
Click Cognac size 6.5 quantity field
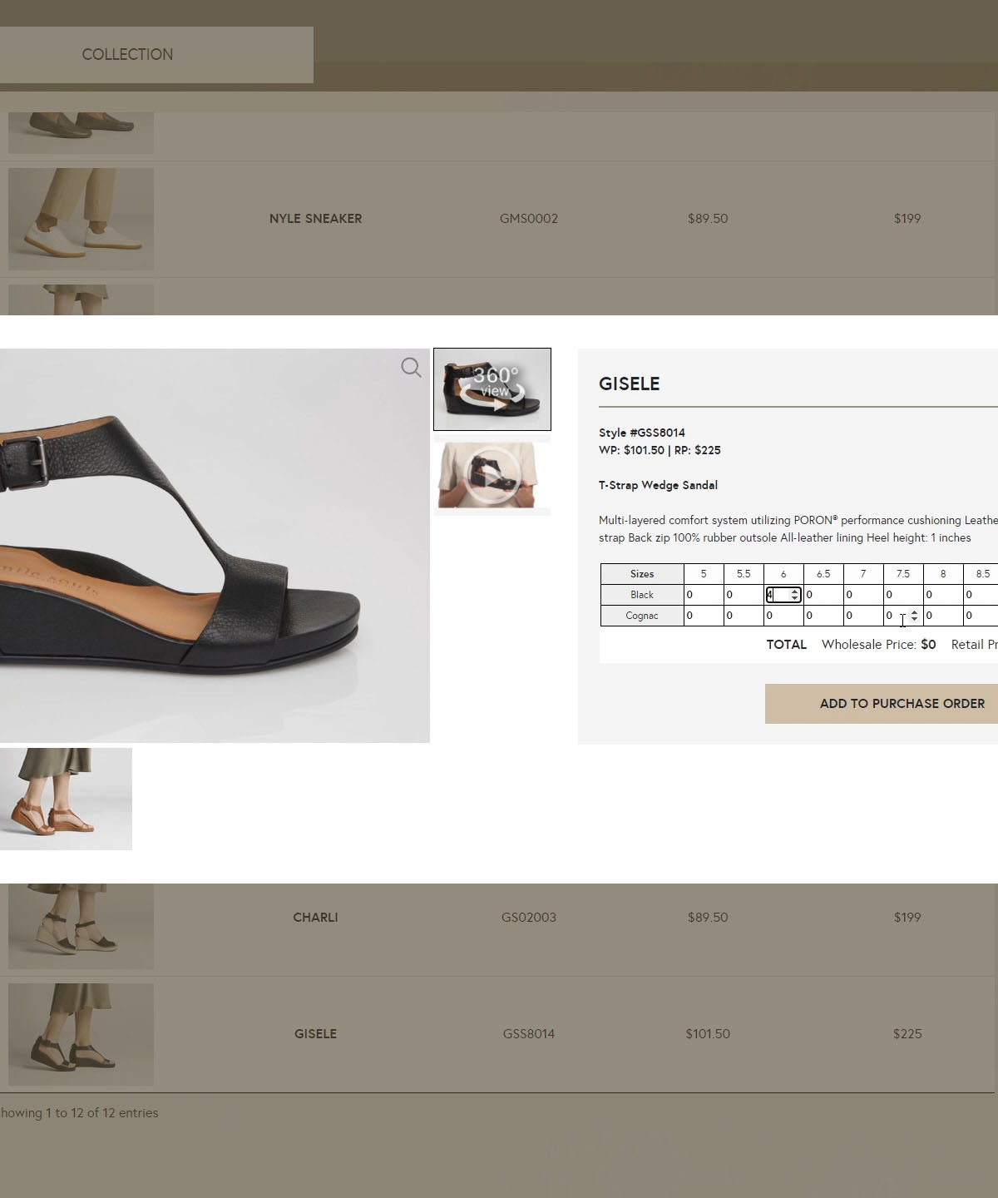[823, 616]
